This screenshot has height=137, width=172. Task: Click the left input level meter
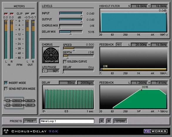point(6,40)
